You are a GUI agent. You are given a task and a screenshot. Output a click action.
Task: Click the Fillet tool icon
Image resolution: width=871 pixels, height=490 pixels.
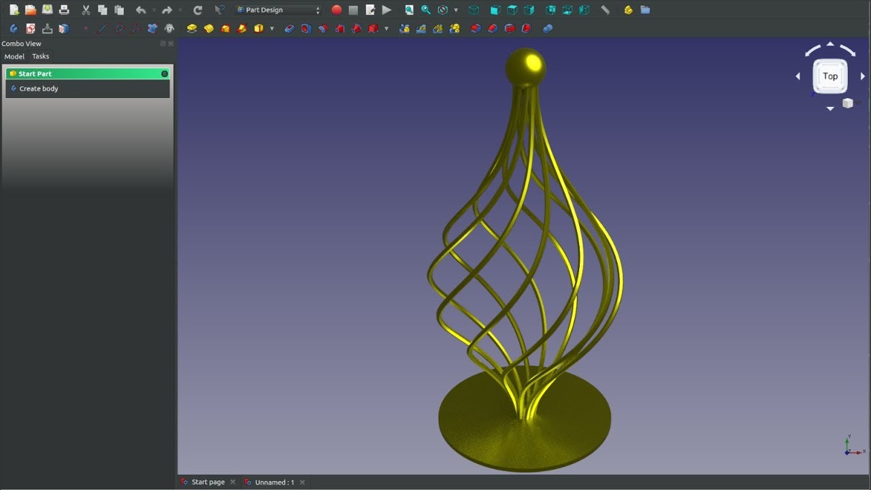[476, 29]
